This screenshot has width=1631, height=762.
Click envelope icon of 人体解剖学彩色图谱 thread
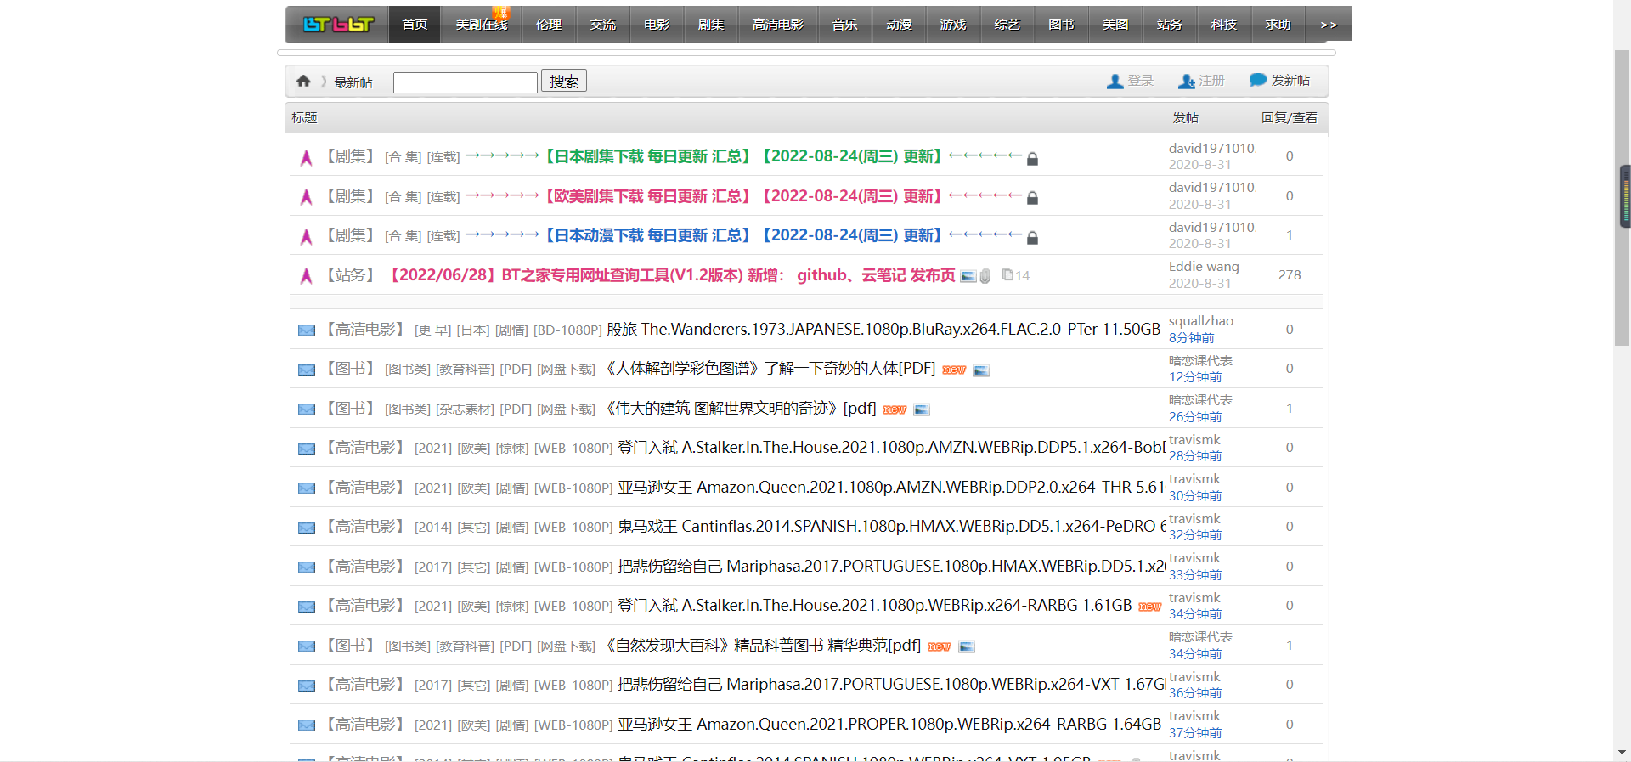(307, 370)
